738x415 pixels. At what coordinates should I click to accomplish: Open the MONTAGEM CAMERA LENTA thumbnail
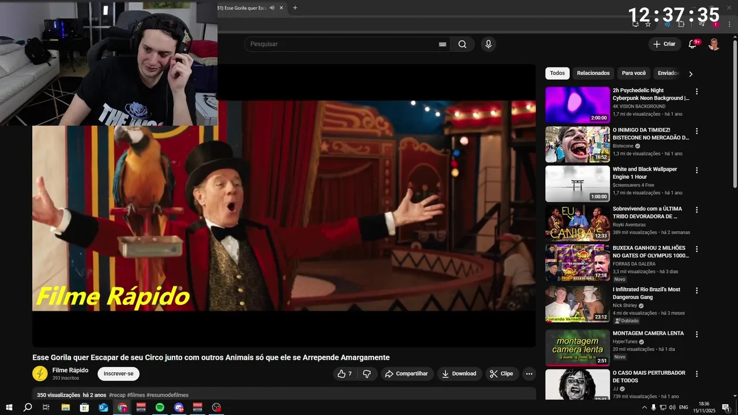coord(577,348)
